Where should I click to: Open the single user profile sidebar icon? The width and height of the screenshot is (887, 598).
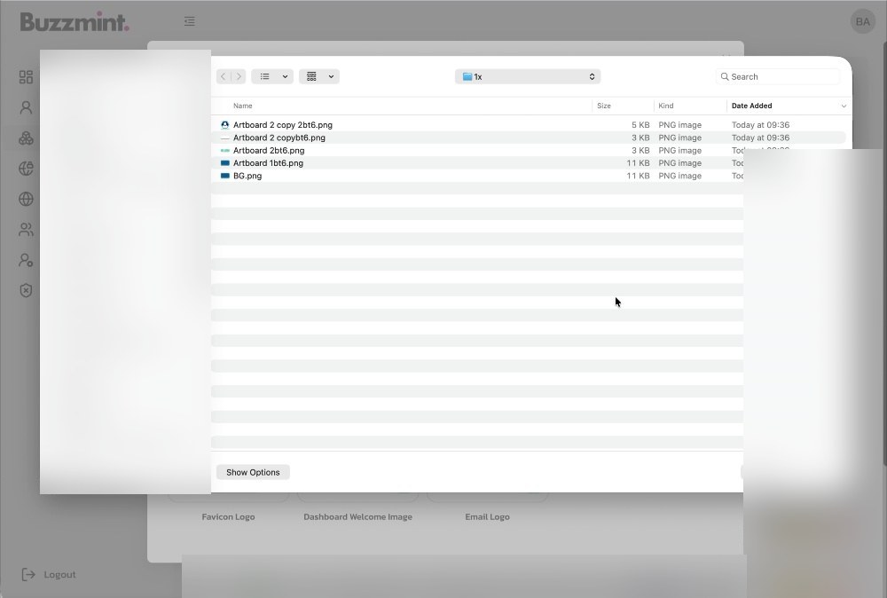26,107
